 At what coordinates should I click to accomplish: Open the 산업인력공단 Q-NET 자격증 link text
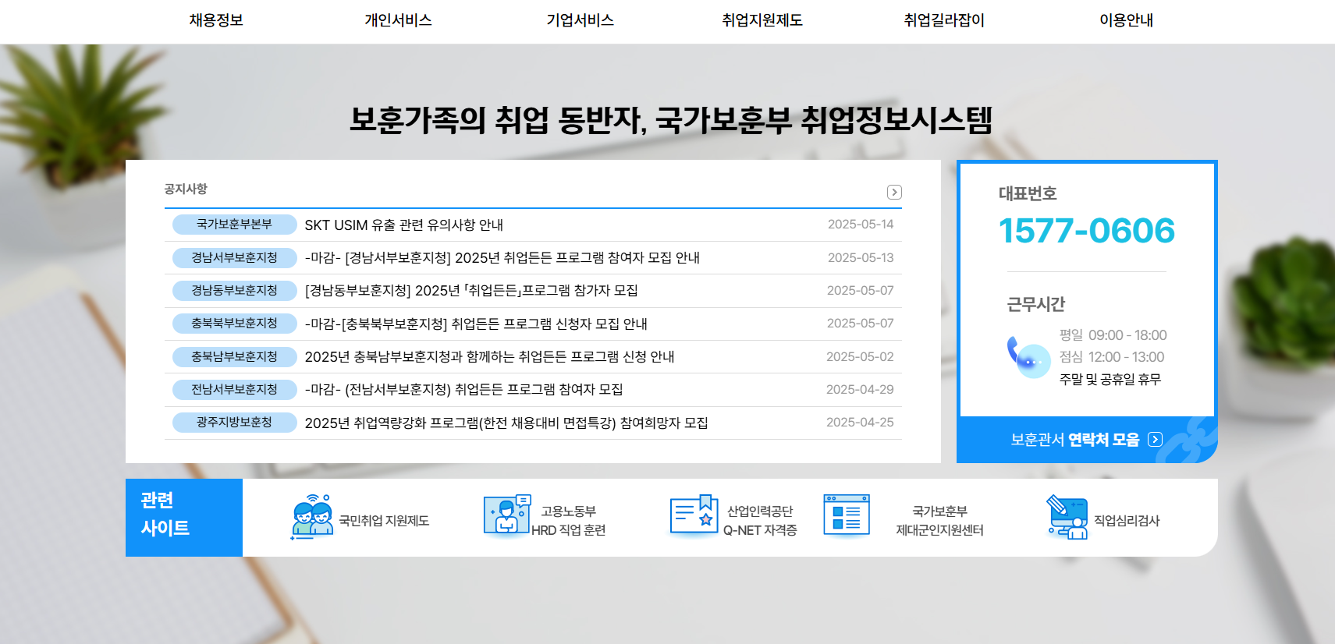(760, 521)
